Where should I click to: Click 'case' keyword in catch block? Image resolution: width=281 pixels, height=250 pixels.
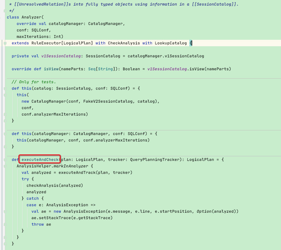31,205
